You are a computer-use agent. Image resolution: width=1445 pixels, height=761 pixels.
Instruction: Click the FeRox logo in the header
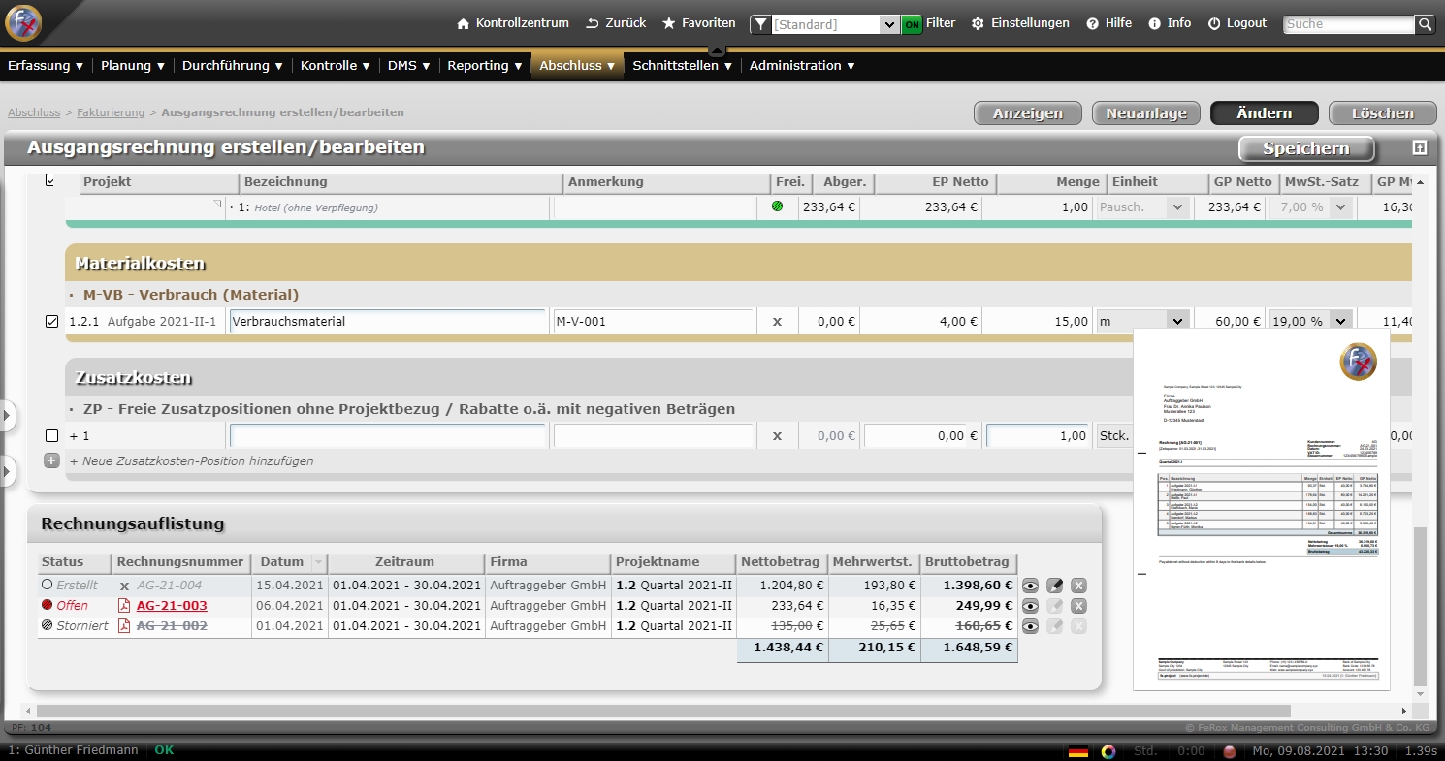[x=22, y=23]
